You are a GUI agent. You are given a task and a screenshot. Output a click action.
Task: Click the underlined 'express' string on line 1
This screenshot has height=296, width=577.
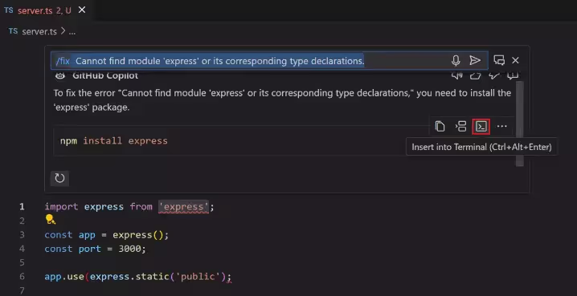point(183,207)
